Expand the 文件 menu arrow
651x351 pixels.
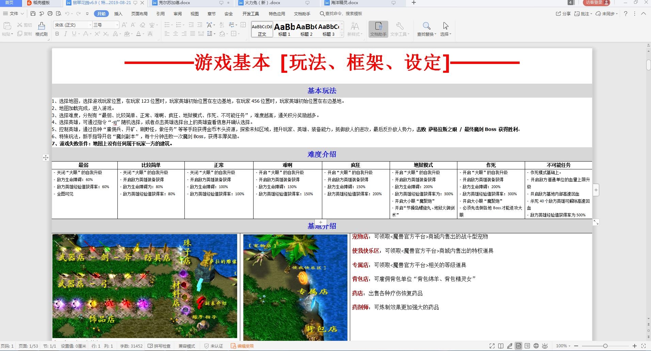pyautogui.click(x=22, y=14)
